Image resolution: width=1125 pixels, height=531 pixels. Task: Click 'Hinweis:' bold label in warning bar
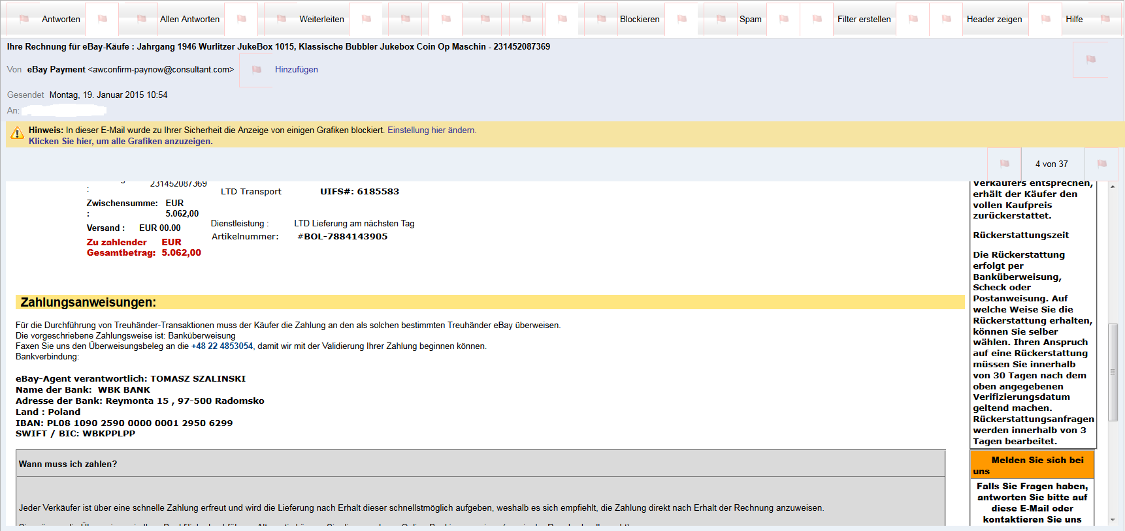[x=46, y=130]
